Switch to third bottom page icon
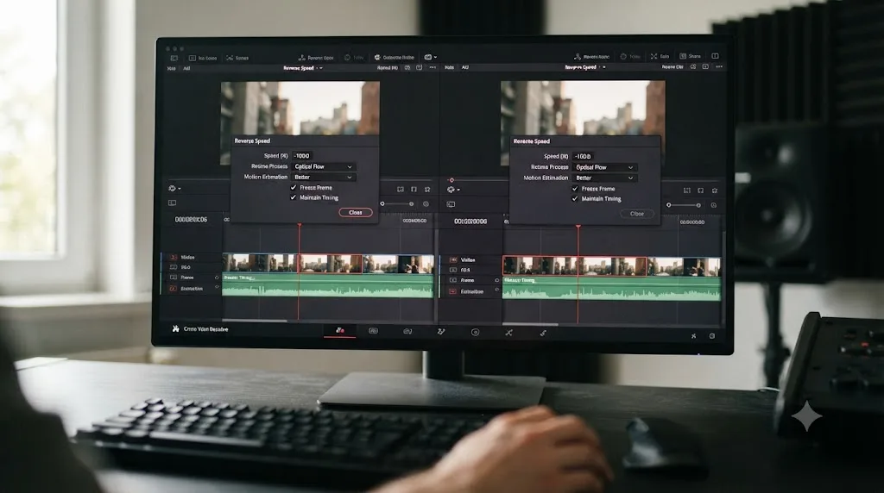 tap(407, 332)
